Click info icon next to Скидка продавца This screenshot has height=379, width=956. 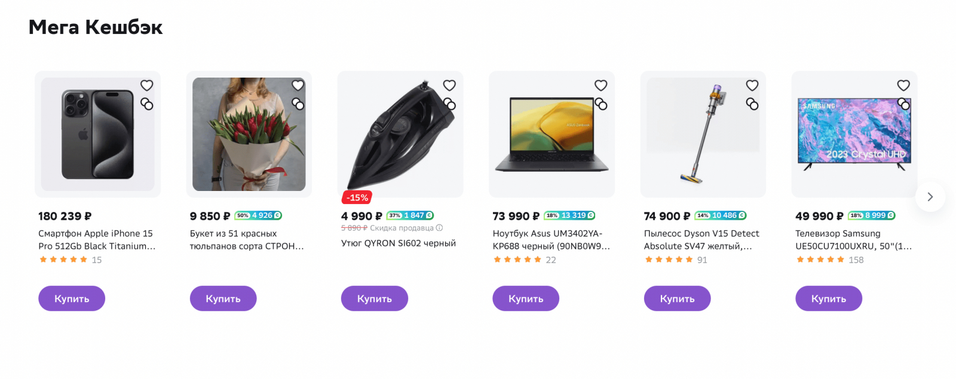(x=439, y=228)
